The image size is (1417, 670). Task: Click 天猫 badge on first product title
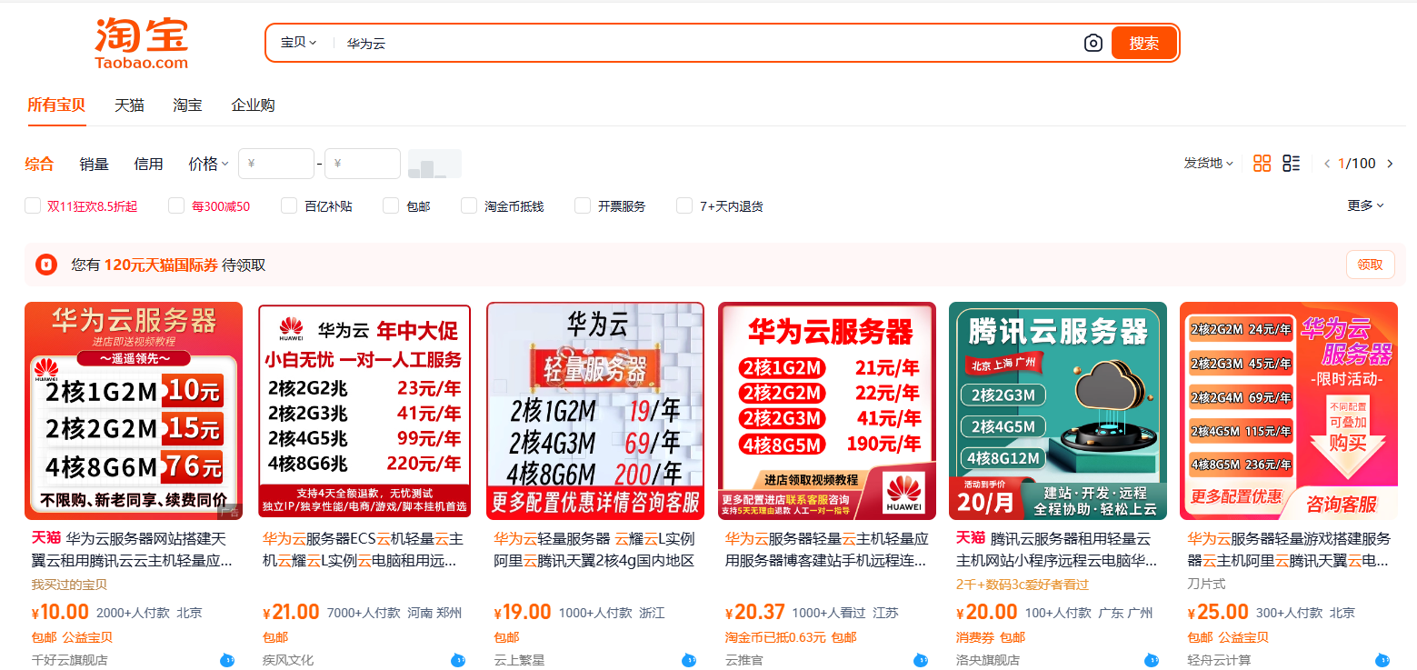tap(45, 537)
